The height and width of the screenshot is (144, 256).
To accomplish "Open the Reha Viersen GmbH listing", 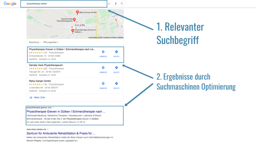I will coord(40,81).
